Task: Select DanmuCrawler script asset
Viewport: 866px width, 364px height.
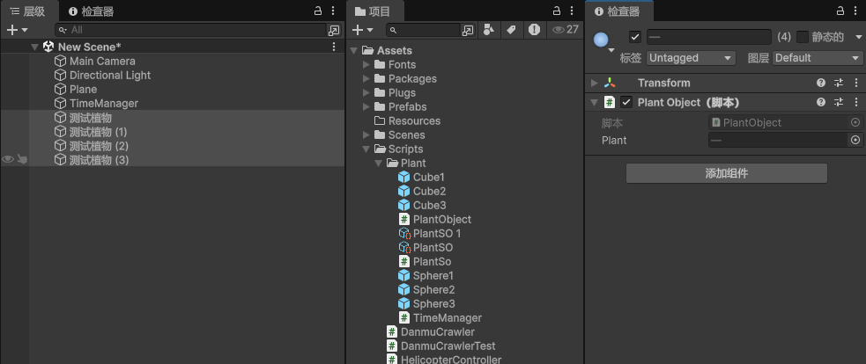Action: [430, 332]
